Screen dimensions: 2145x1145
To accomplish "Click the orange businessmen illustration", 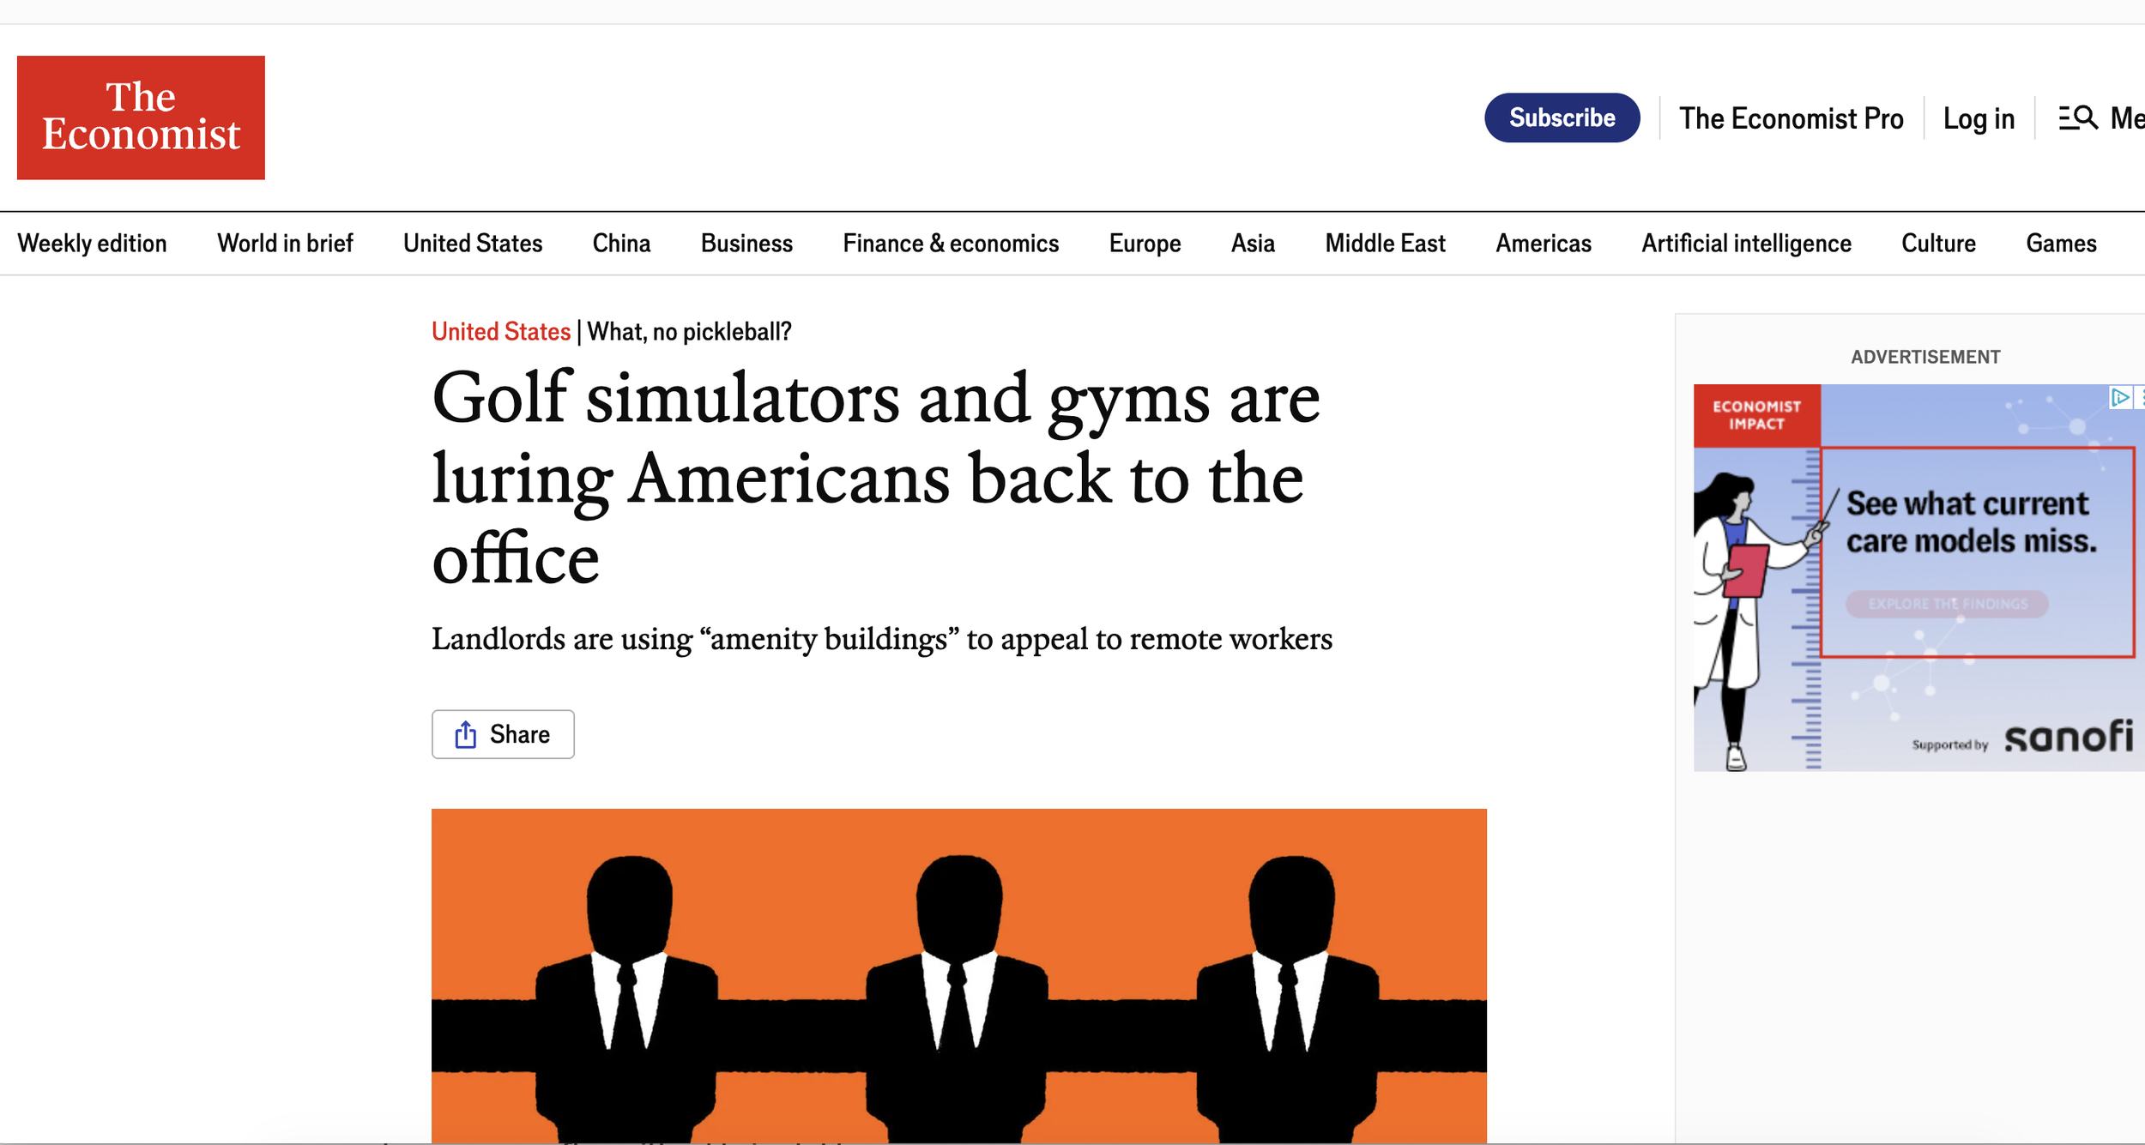I will point(959,976).
